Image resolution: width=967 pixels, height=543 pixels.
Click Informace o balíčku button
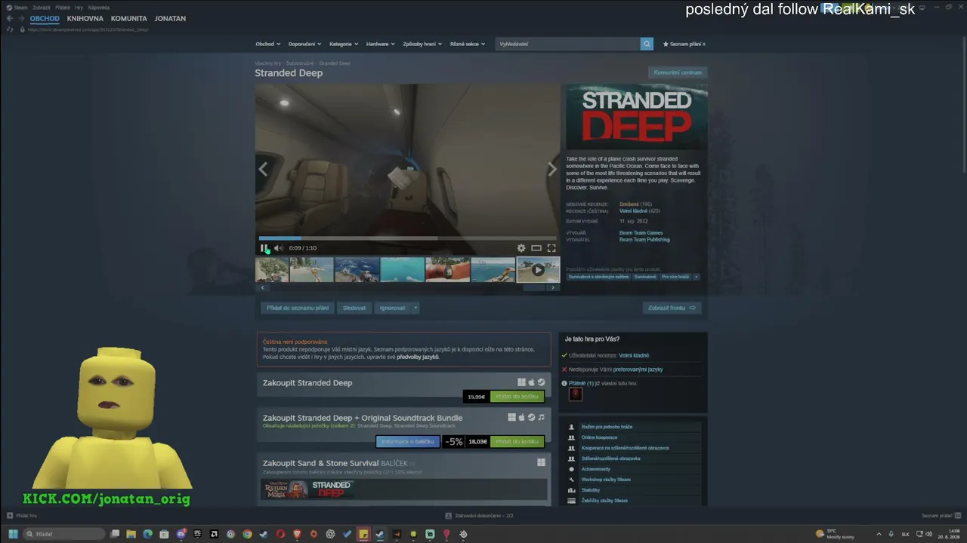coord(408,441)
